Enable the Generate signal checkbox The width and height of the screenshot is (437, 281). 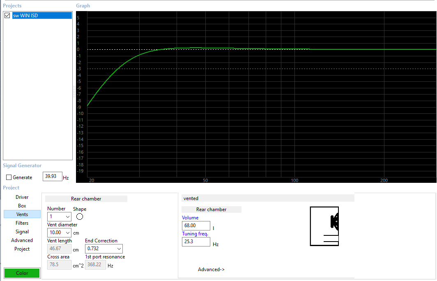click(x=9, y=177)
